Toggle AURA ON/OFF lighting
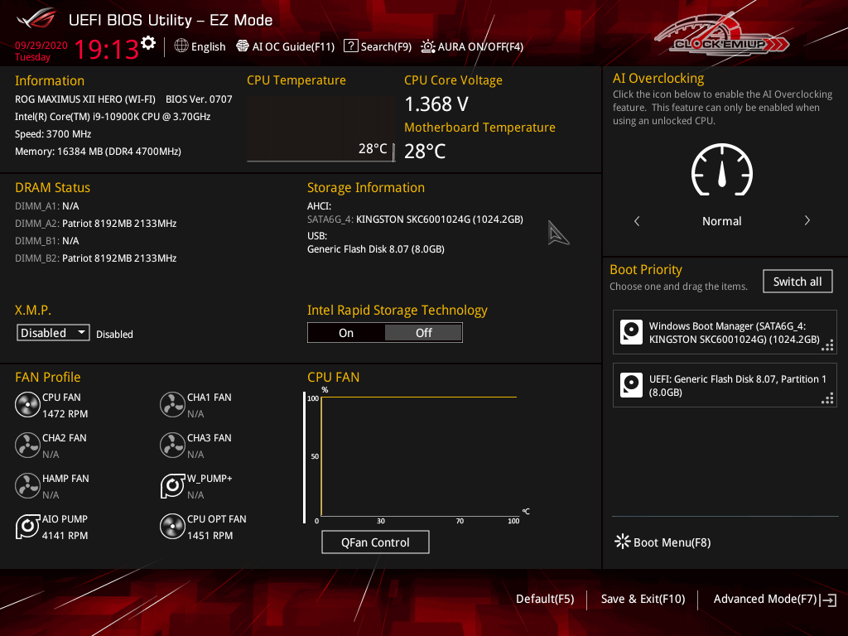The height and width of the screenshot is (636, 848). coord(472,47)
